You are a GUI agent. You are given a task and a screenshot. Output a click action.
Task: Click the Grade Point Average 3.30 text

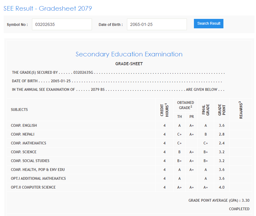tap(219, 200)
